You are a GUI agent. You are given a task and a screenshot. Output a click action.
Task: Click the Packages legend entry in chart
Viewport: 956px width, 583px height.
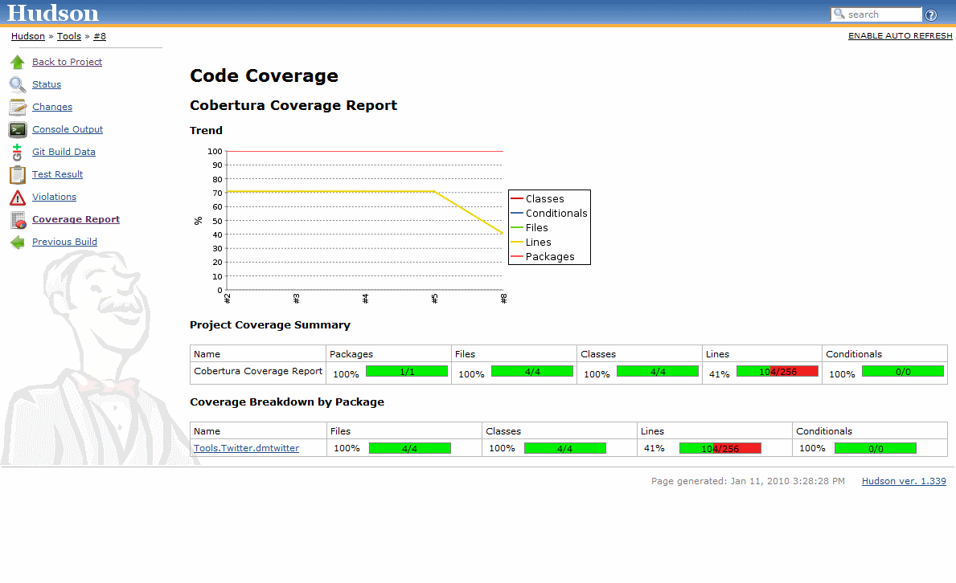pyautogui.click(x=543, y=257)
